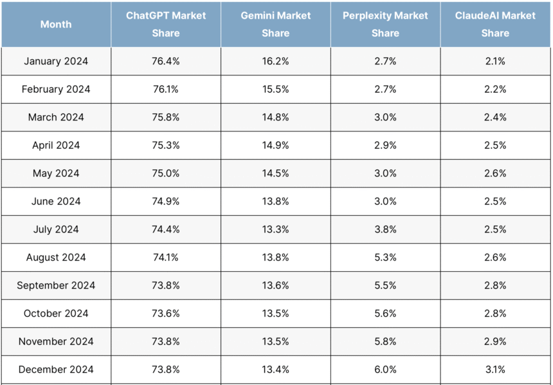Image resolution: width=553 pixels, height=385 pixels.
Task: Click Perplexity's 5.3% August cell
Action: coord(385,258)
